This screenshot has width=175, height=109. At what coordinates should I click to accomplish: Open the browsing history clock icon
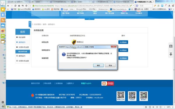pyautogui.click(x=26, y=6)
